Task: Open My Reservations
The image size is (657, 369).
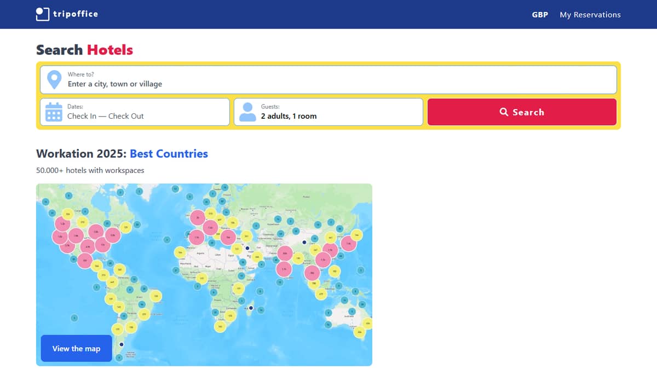Action: click(590, 15)
